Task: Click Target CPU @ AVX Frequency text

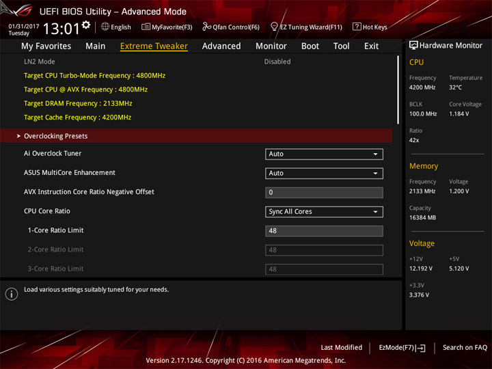Action: pyautogui.click(x=85, y=90)
